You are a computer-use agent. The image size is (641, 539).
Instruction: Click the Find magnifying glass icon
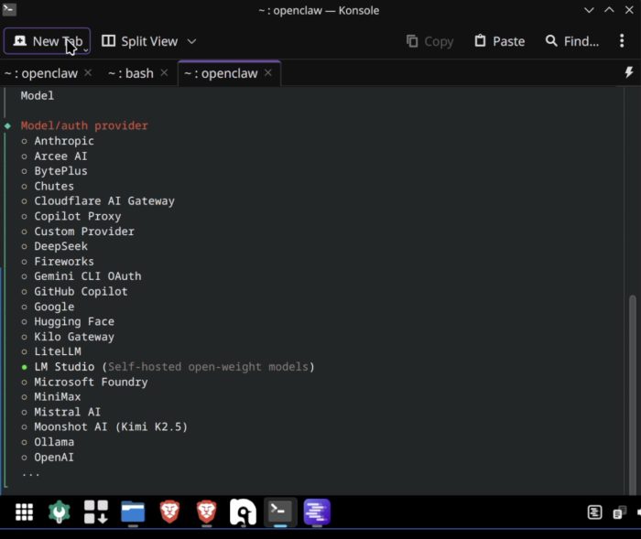[551, 41]
